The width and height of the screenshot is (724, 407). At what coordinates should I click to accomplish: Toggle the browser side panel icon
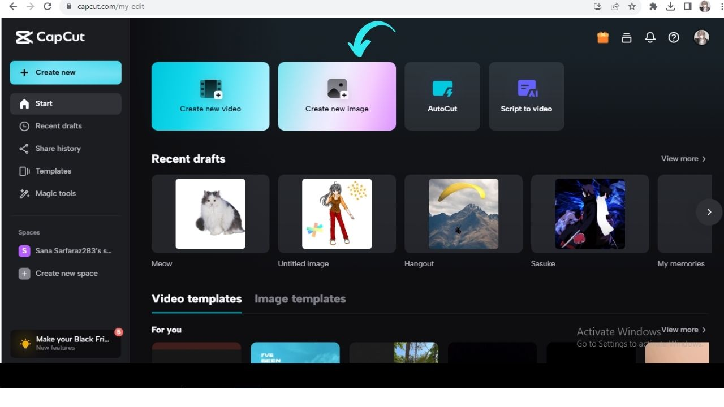[x=687, y=7]
